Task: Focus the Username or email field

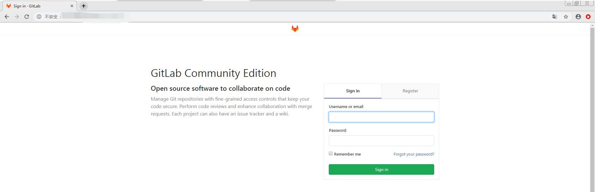Action: (x=381, y=117)
